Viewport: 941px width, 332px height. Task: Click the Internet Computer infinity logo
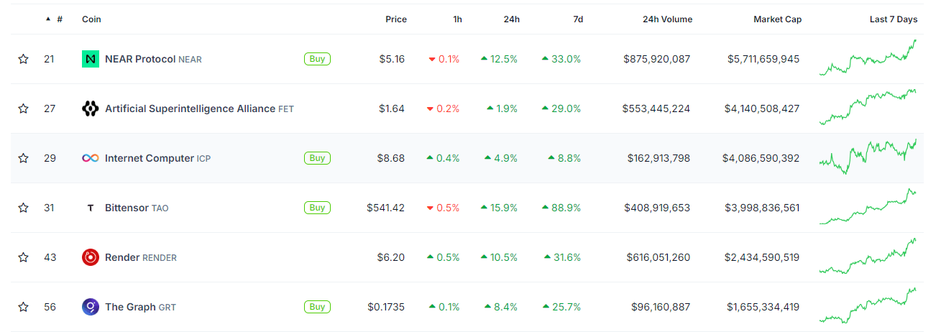[90, 158]
